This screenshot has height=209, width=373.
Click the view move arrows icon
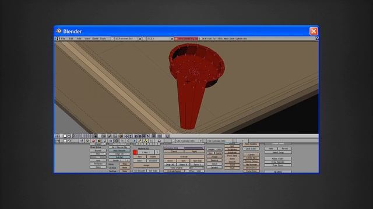pyautogui.click(x=127, y=136)
